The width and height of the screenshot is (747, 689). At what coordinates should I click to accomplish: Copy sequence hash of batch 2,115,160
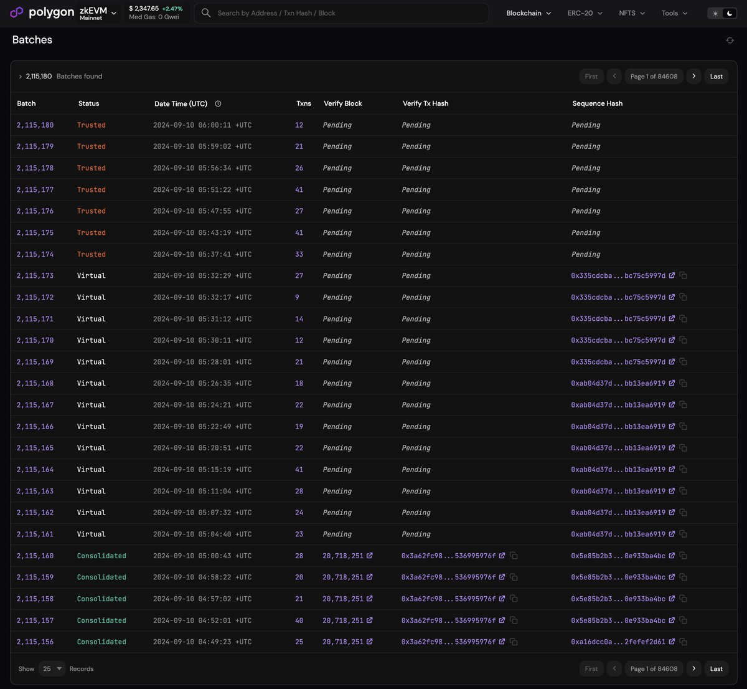[684, 556]
